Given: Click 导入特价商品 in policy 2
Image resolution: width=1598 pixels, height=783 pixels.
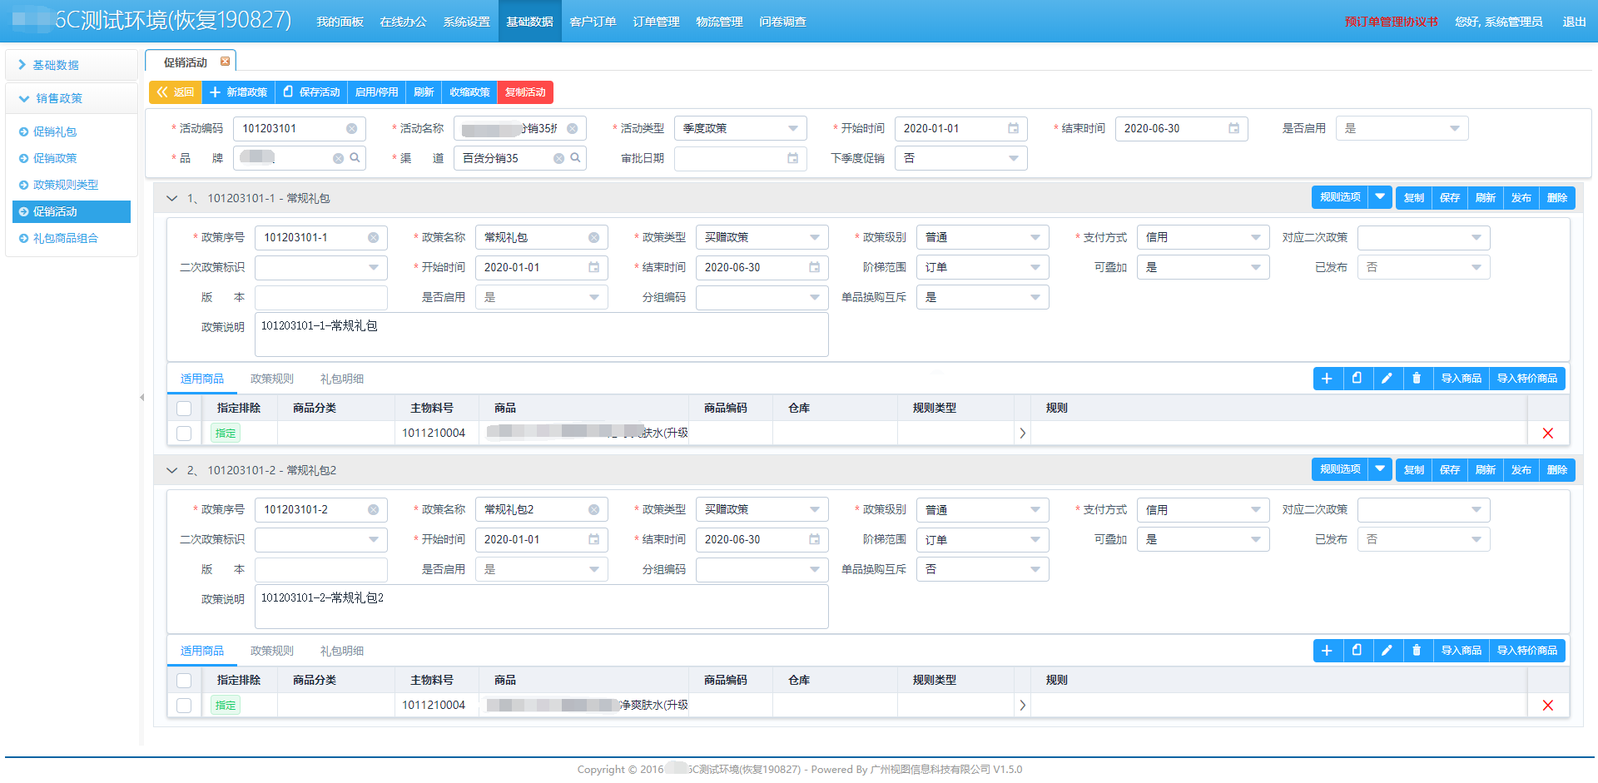Looking at the screenshot, I should coord(1527,651).
